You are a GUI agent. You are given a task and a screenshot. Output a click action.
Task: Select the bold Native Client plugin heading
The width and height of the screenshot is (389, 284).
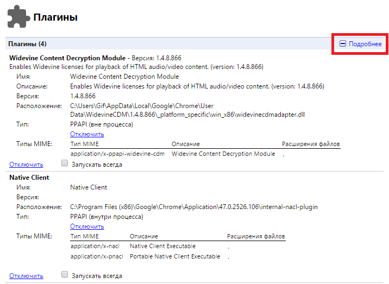point(29,178)
